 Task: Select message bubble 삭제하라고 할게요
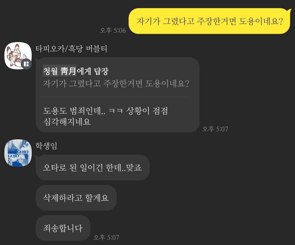pyautogui.click(x=76, y=198)
